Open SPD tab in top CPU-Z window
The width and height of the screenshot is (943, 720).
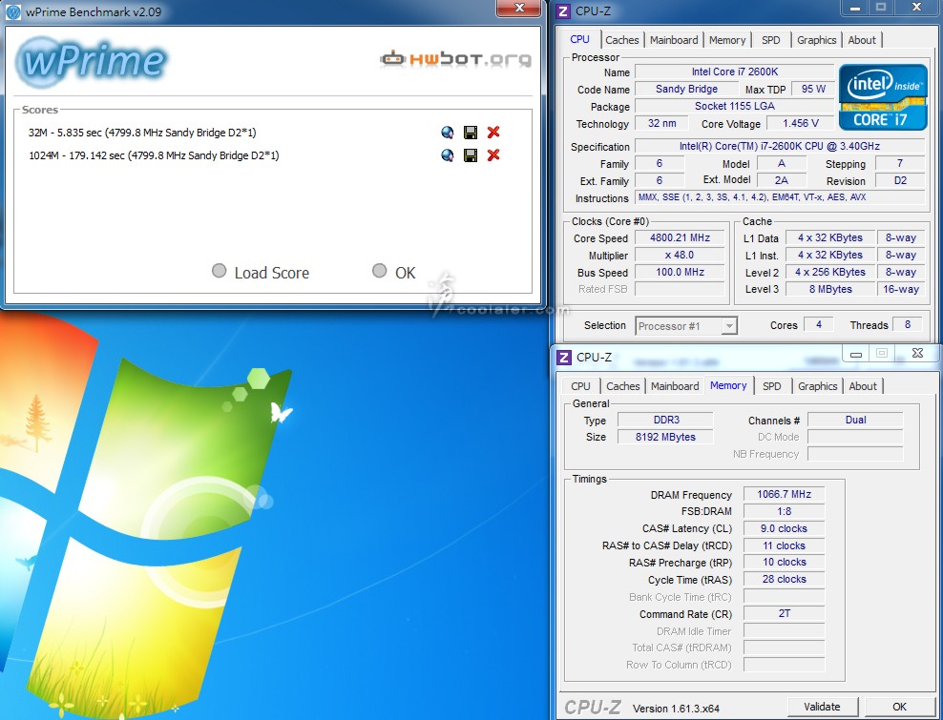[x=771, y=40]
